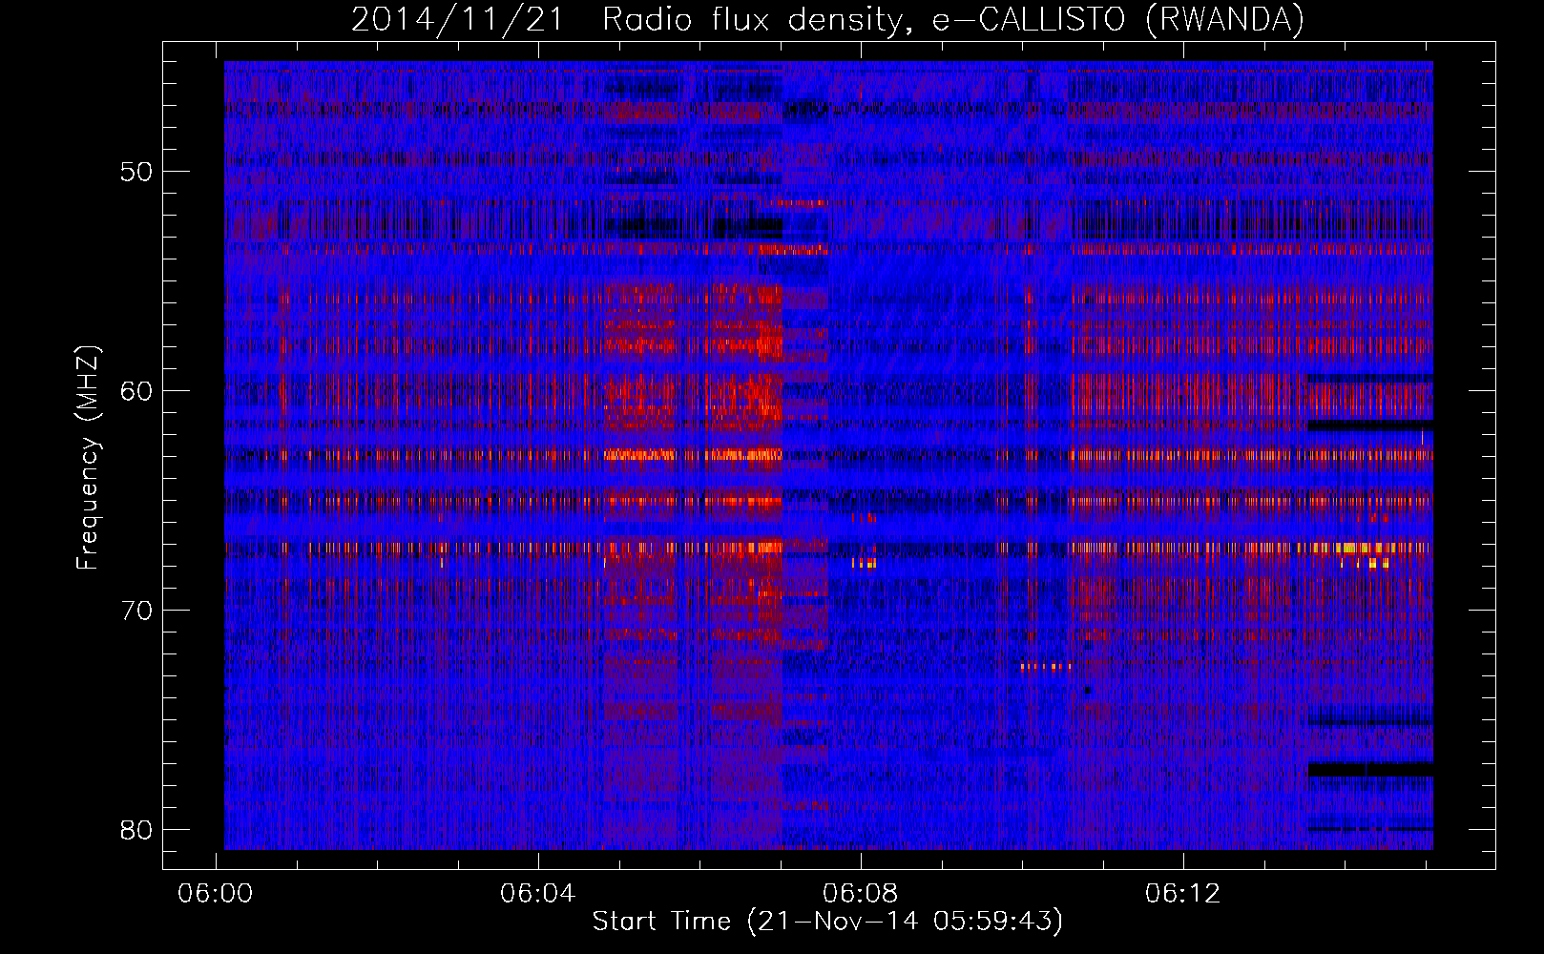Image resolution: width=1544 pixels, height=954 pixels.
Task: Click the 50 MHz frequency tick label
Action: pyautogui.click(x=136, y=172)
